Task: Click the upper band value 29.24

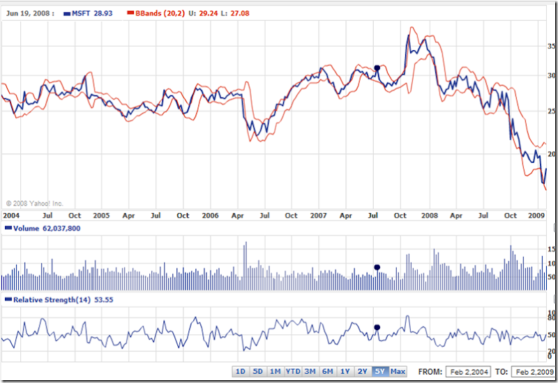Action: (208, 13)
